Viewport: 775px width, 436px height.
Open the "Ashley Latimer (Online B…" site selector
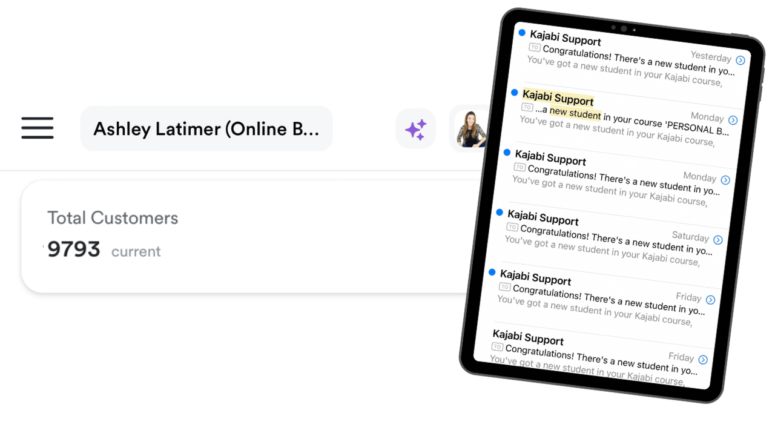(x=206, y=128)
